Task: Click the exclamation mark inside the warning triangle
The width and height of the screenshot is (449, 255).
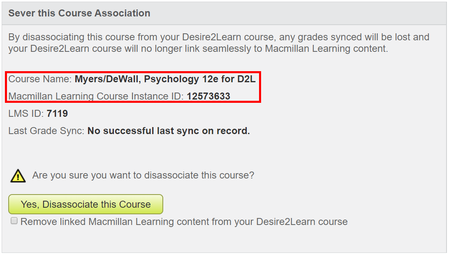Action: pyautogui.click(x=17, y=176)
